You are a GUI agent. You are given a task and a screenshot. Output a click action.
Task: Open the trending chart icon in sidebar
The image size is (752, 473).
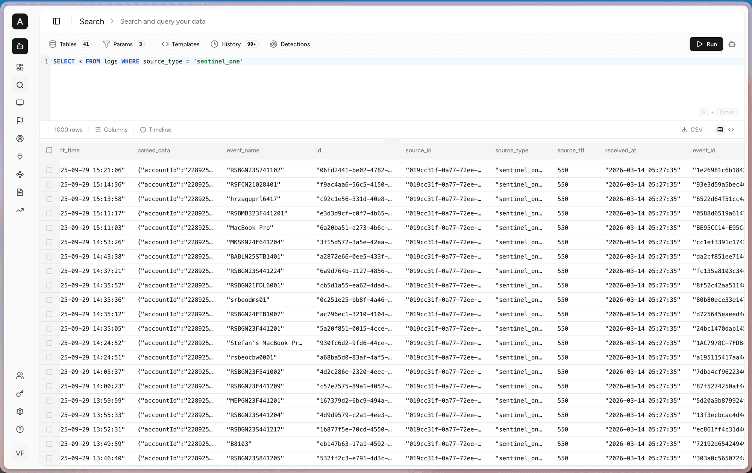point(20,210)
